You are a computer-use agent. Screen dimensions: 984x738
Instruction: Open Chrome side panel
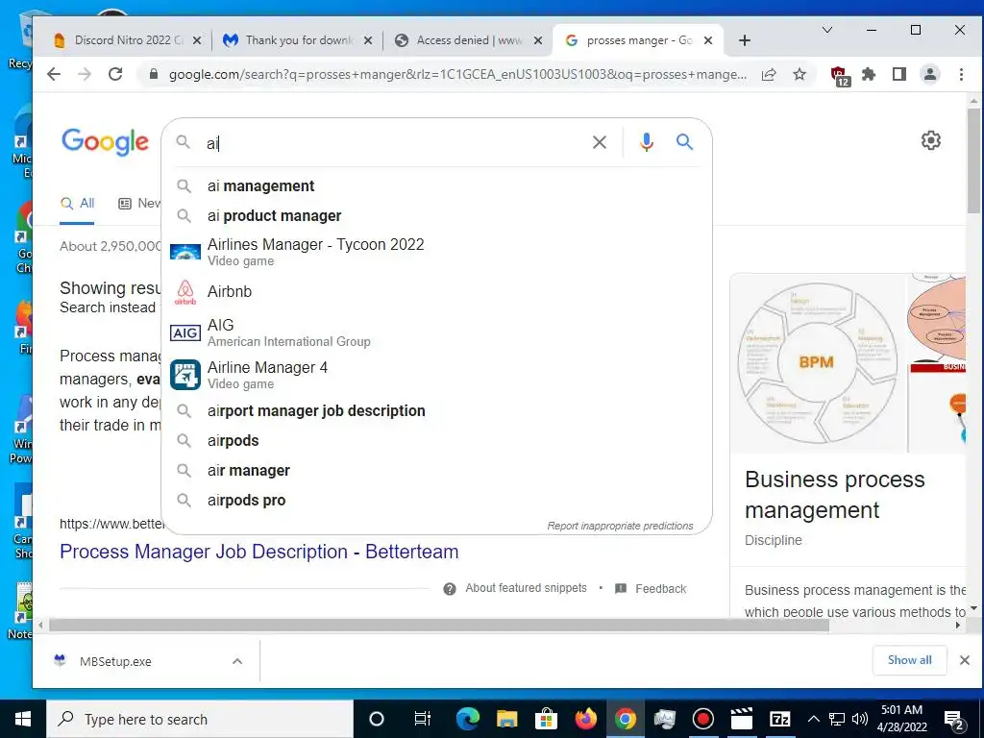click(x=899, y=74)
